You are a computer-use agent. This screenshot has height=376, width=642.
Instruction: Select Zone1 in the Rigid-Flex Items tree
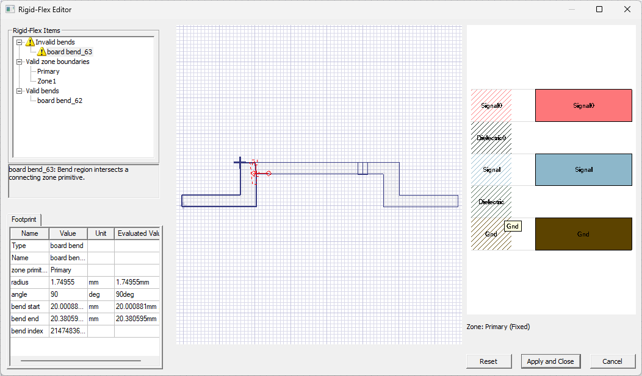[x=45, y=81]
